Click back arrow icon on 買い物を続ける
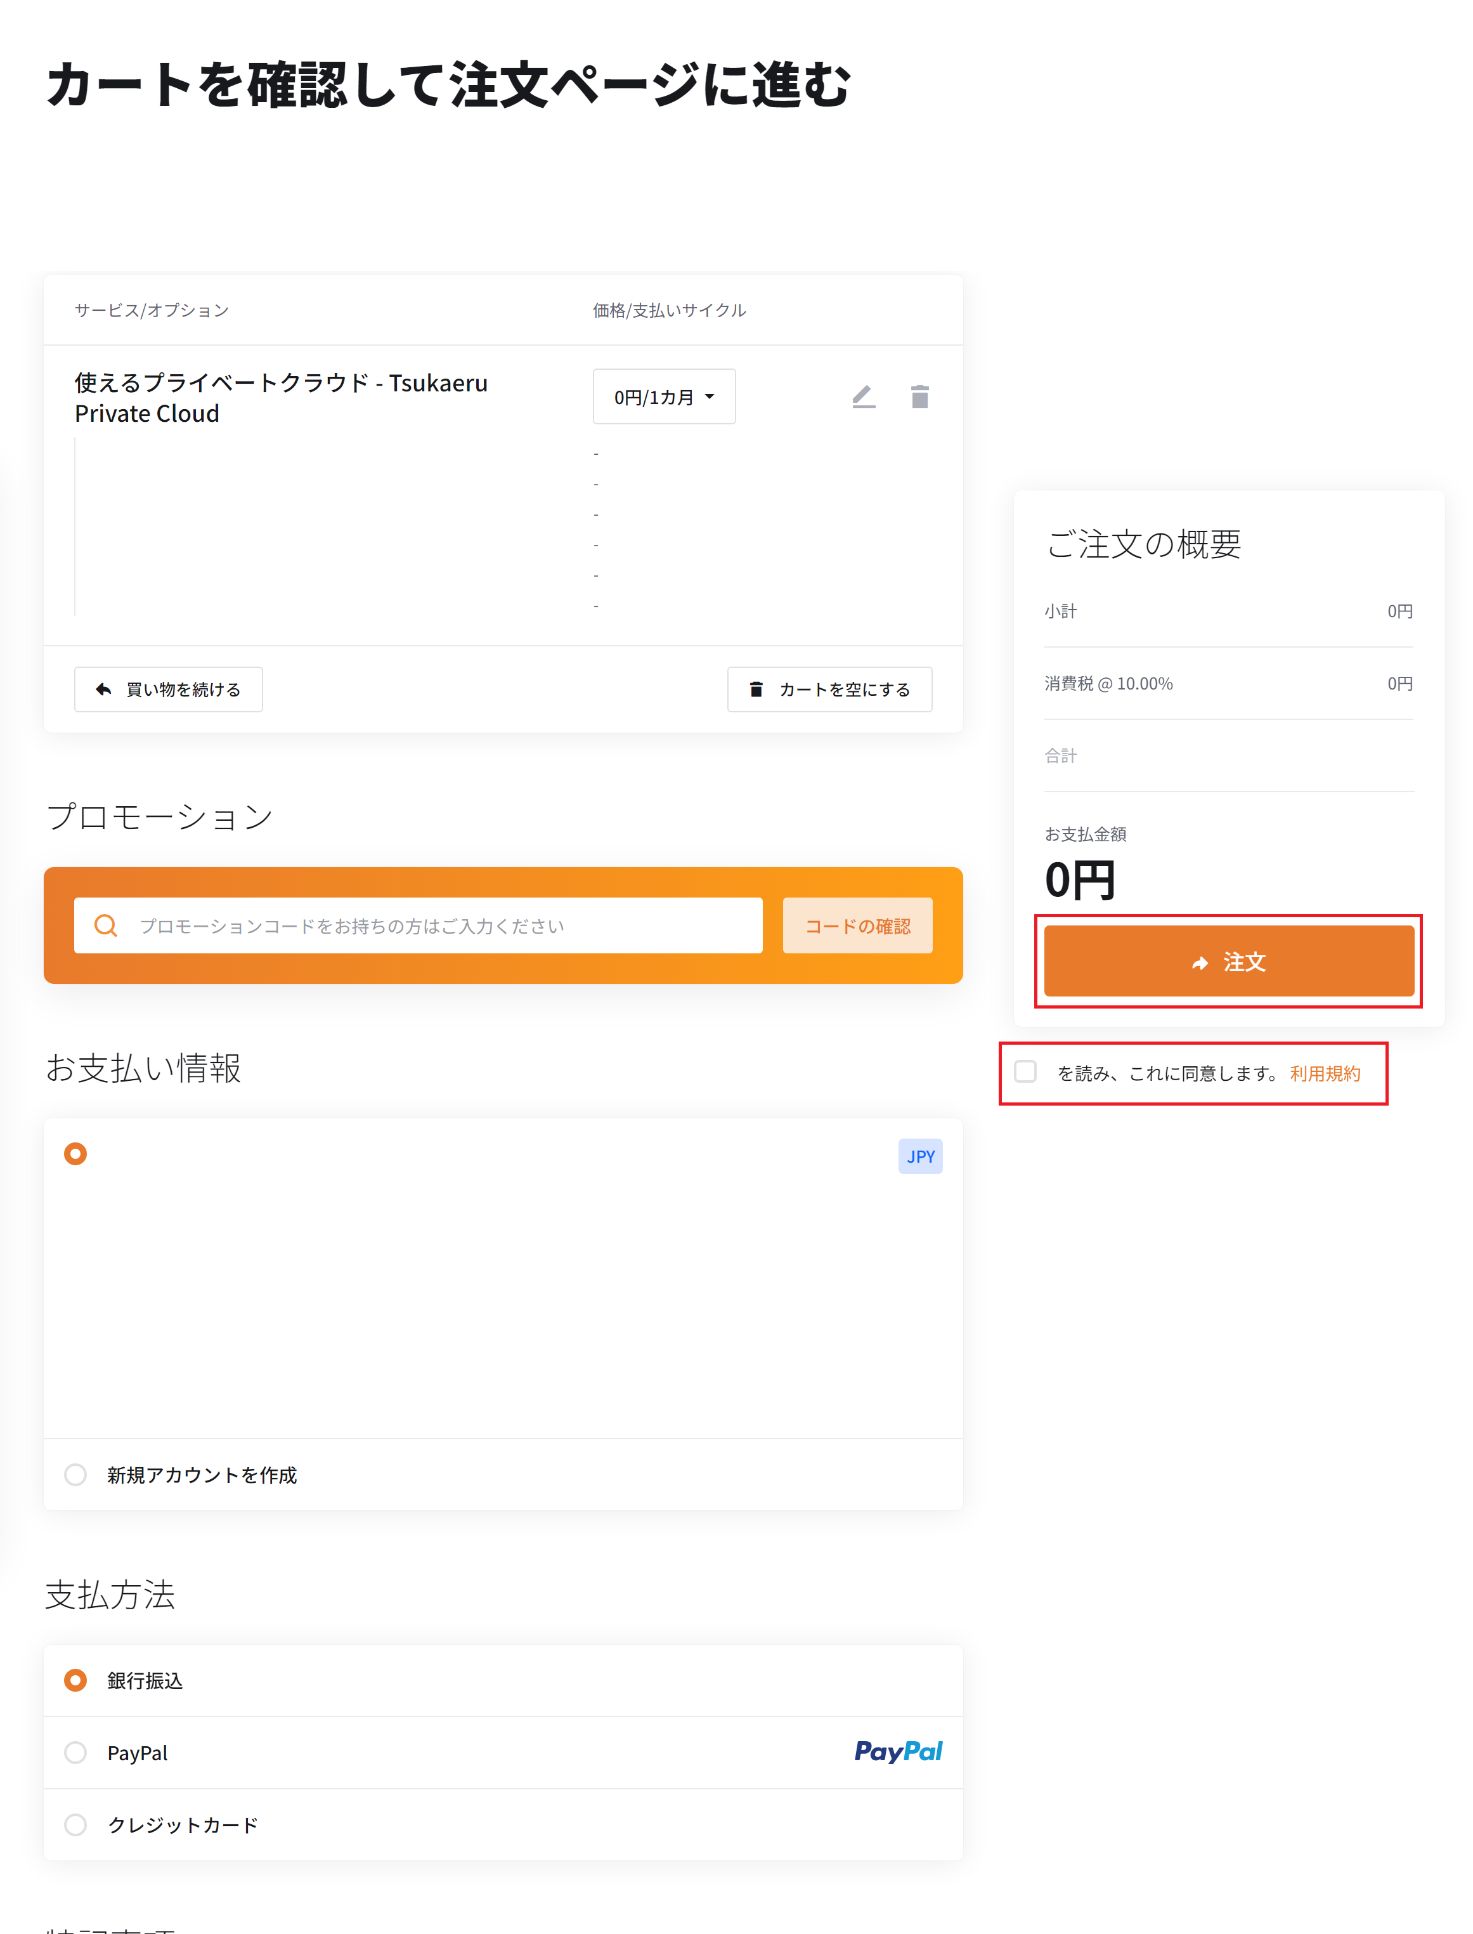This screenshot has height=1934, width=1473. (103, 689)
